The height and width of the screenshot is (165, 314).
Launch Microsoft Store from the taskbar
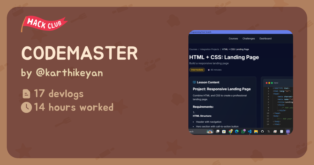click(x=224, y=131)
